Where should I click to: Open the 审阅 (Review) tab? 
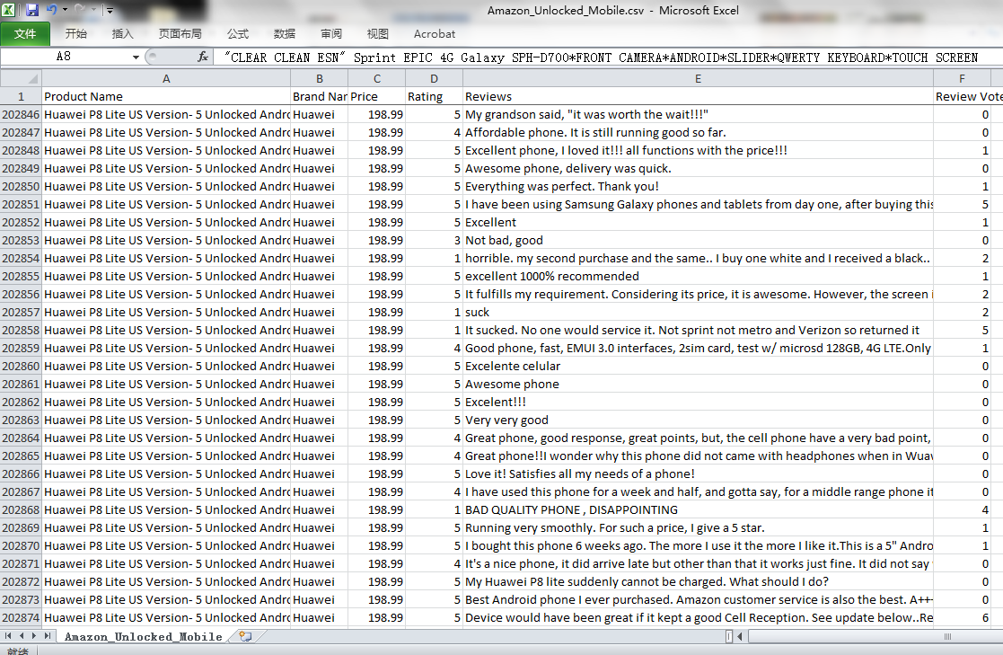point(331,34)
